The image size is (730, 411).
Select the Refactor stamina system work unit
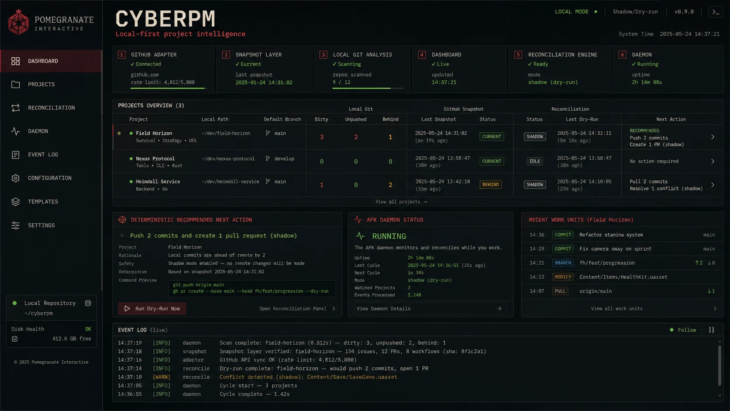pos(622,235)
